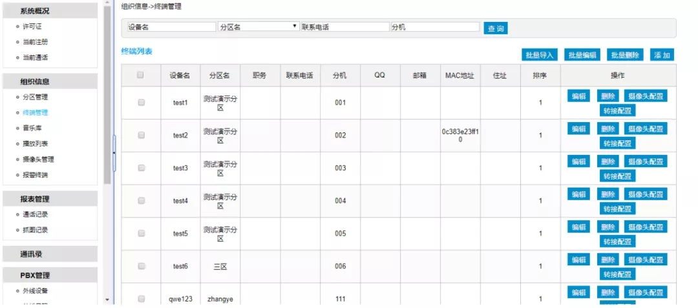Edit the test3 terminal row
The width and height of the screenshot is (698, 308).
(x=578, y=161)
